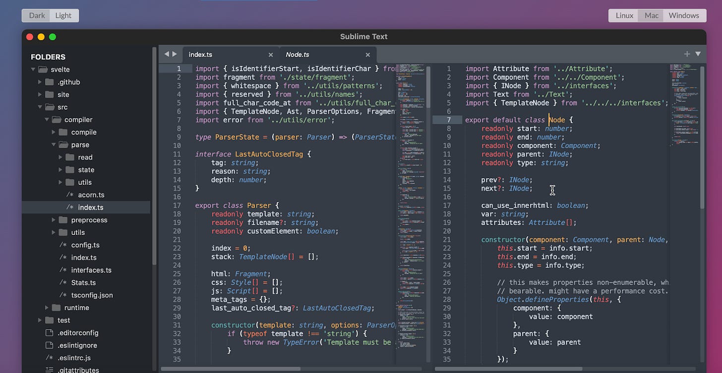Viewport: 722px width, 373px height.
Task: Go to next tab with right arrow
Action: [x=175, y=54]
